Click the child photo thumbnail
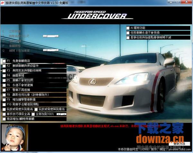This screenshot has height=153, width=193. pos(15,138)
